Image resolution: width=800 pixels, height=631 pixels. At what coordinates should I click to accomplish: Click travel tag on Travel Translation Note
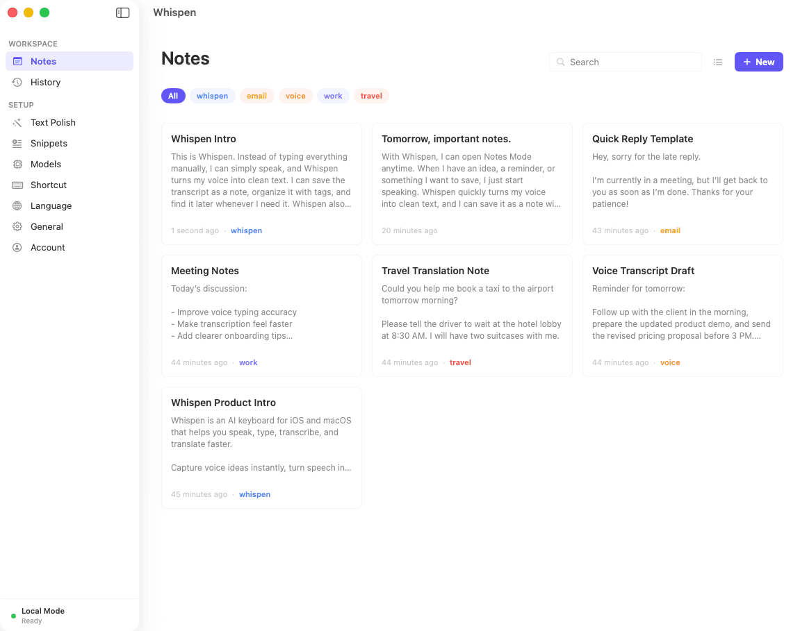tap(460, 362)
